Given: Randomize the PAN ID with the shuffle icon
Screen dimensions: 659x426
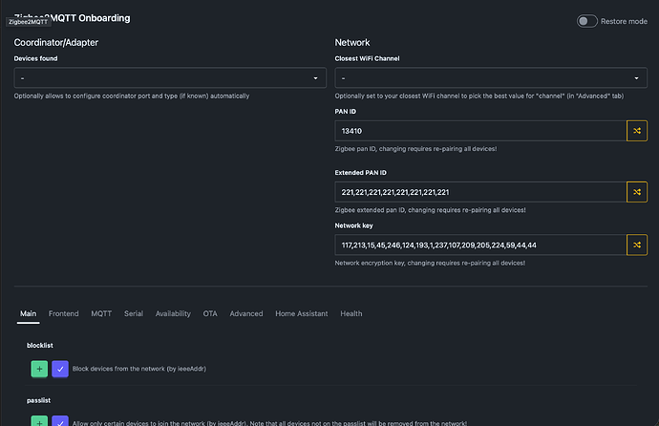Looking at the screenshot, I should tap(637, 131).
